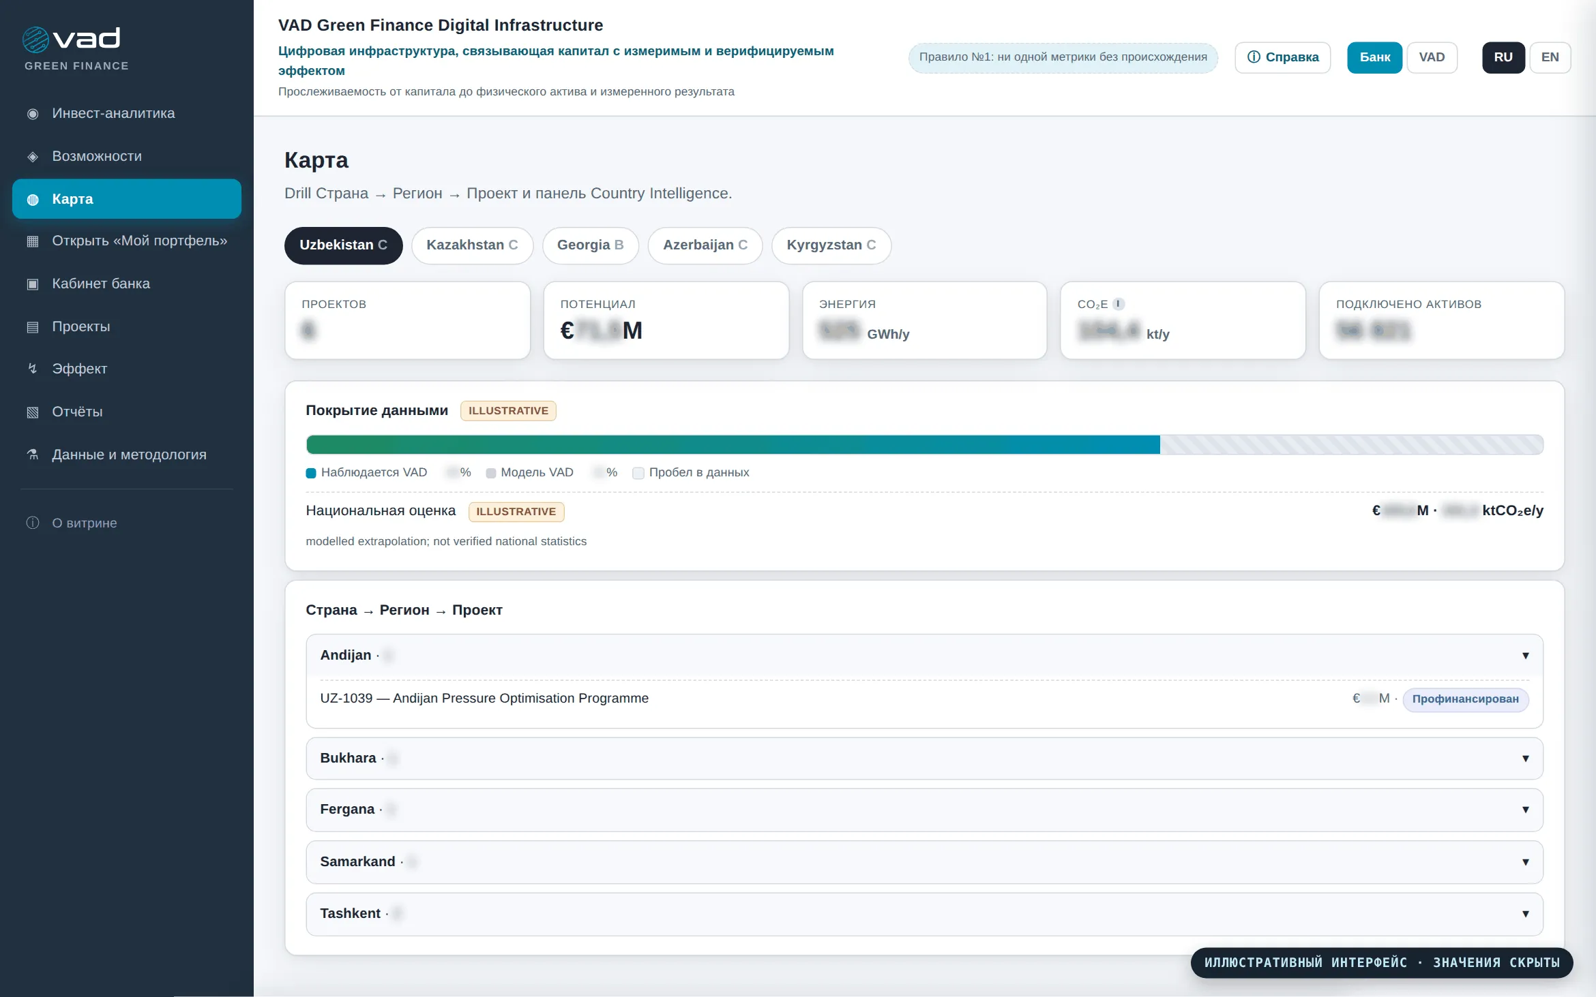Image resolution: width=1596 pixels, height=997 pixels.
Task: Go to Кабинет банка
Action: click(x=127, y=284)
